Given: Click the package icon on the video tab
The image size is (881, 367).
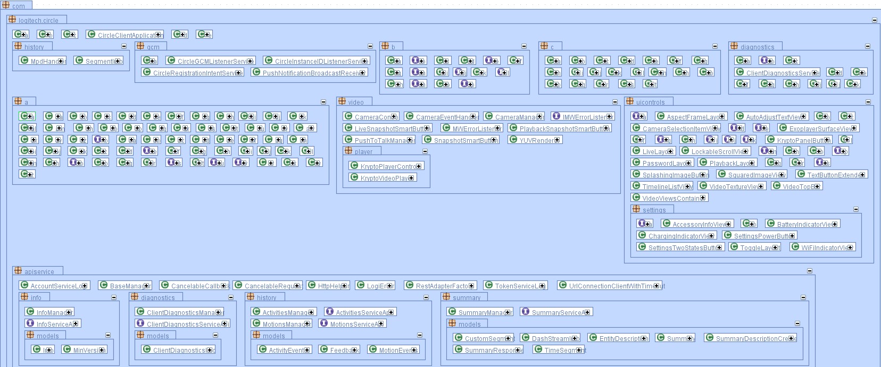Looking at the screenshot, I should [x=342, y=101].
